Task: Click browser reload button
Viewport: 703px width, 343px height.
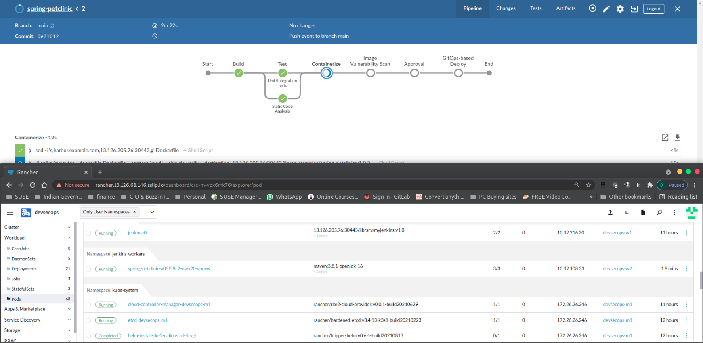Action: pyautogui.click(x=33, y=185)
